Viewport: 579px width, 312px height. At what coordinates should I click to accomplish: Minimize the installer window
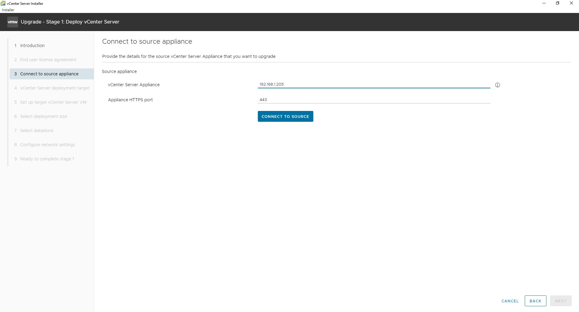click(x=544, y=3)
